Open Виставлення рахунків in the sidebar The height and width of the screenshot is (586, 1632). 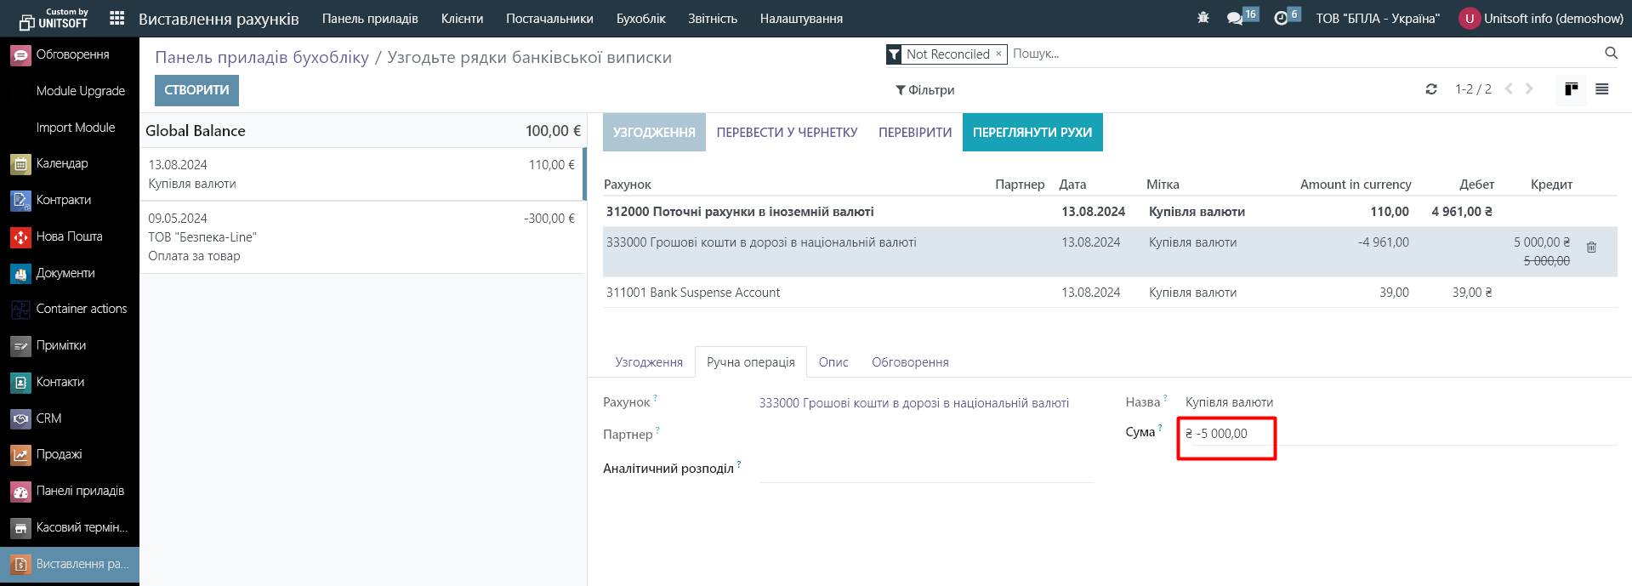click(70, 564)
